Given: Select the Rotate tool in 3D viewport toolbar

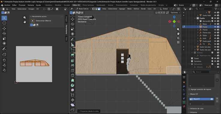Looking at the screenshot, I should pyautogui.click(x=73, y=24).
